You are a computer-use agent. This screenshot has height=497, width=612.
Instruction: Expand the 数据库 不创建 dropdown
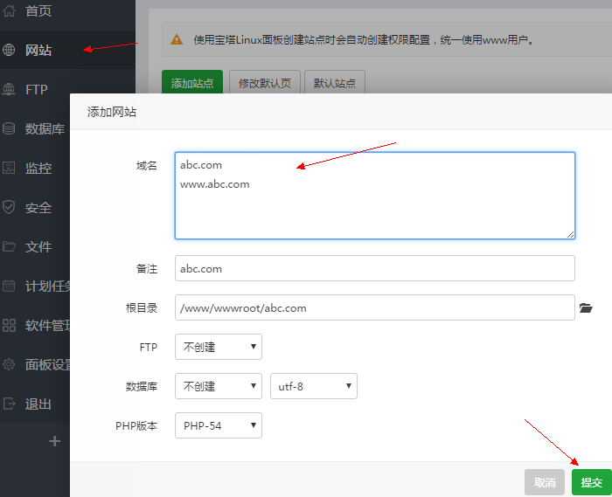click(x=218, y=386)
